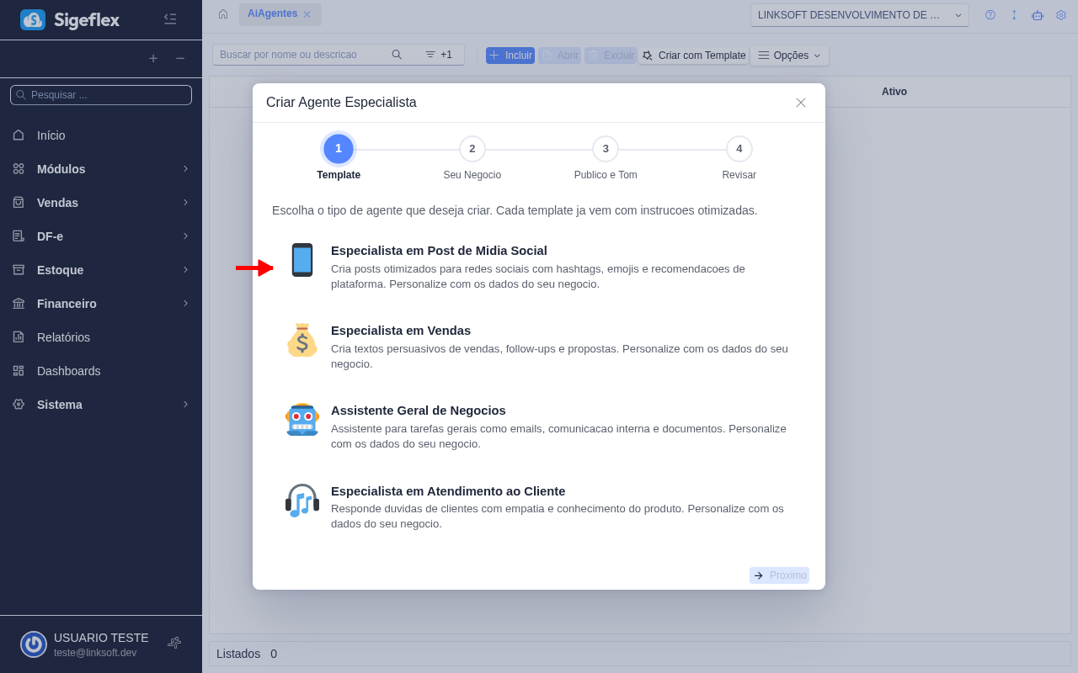
Task: Open Dashboards from the sidebar
Action: (69, 371)
